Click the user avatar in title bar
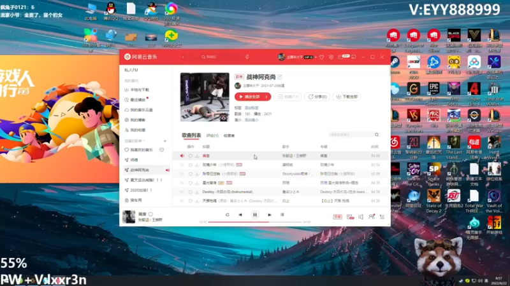The height and width of the screenshot is (286, 510). 281,57
